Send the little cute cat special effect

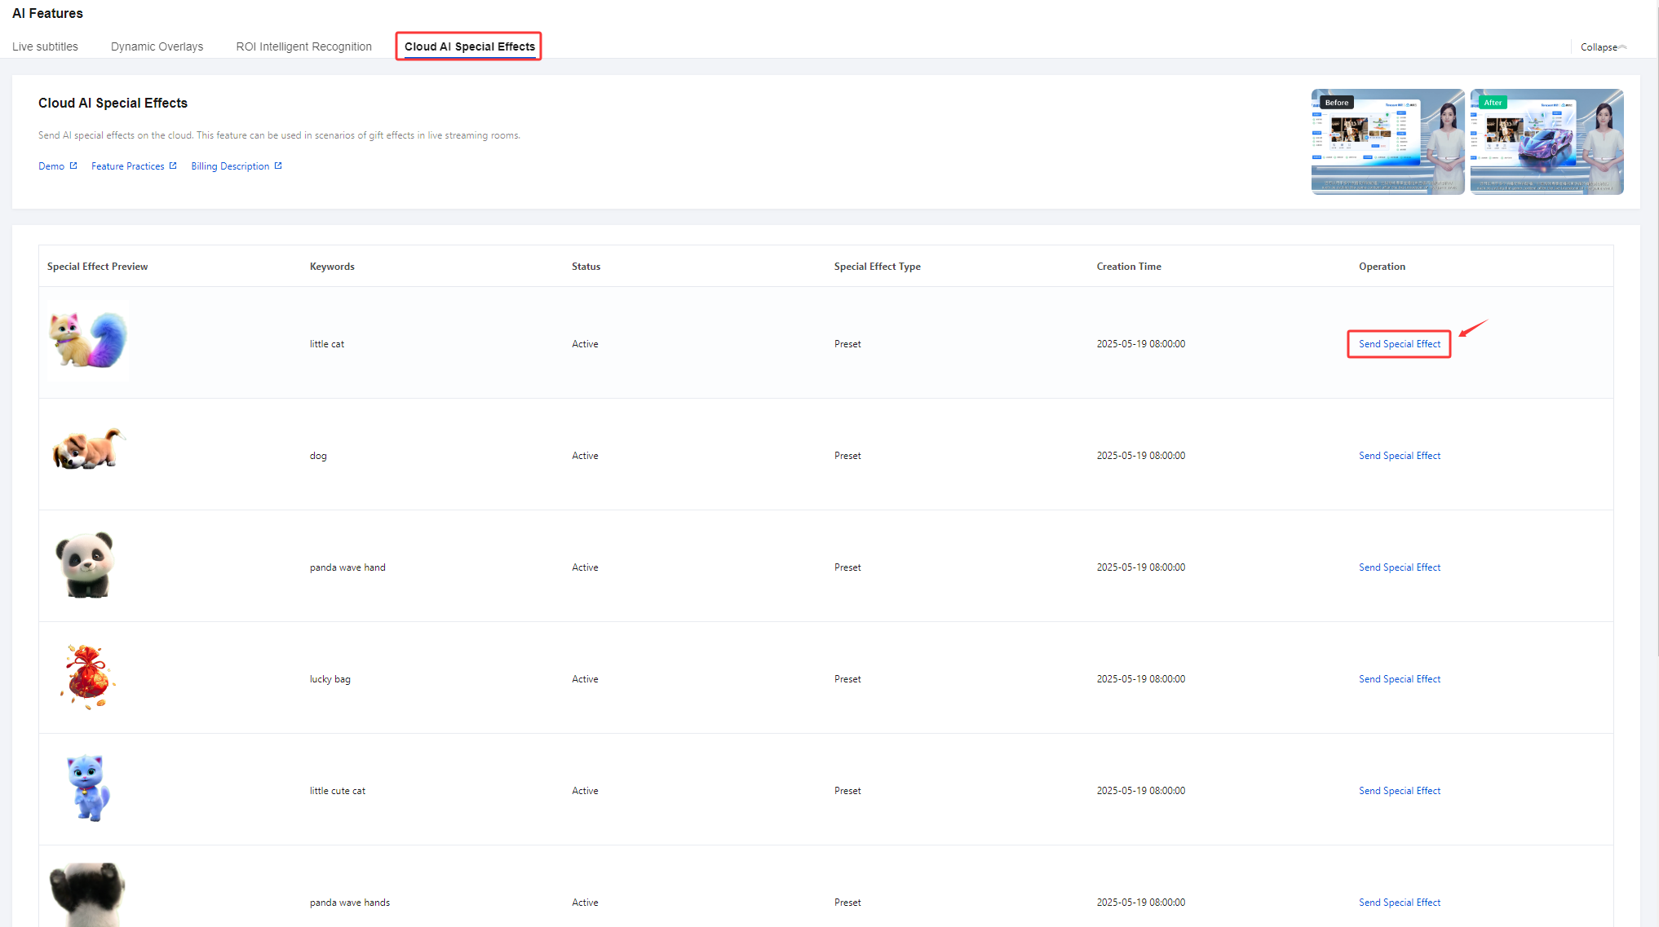click(x=1399, y=791)
